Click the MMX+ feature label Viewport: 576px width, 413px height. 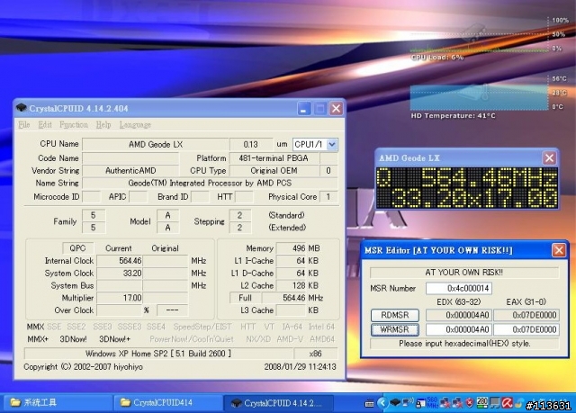click(38, 339)
